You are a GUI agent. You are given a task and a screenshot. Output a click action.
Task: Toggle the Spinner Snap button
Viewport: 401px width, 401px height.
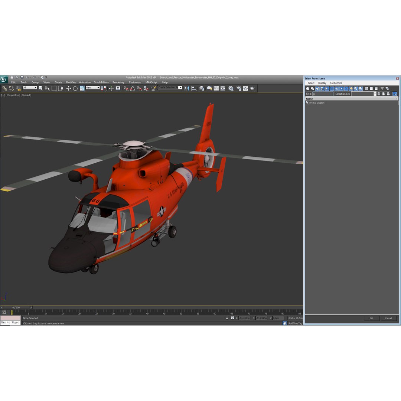(x=146, y=88)
